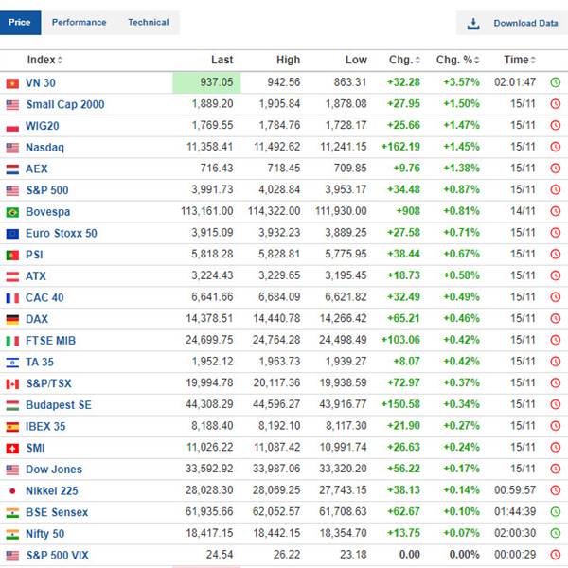Open the Euro Stoxx 50 link
568x568 pixels.
[x=62, y=233]
